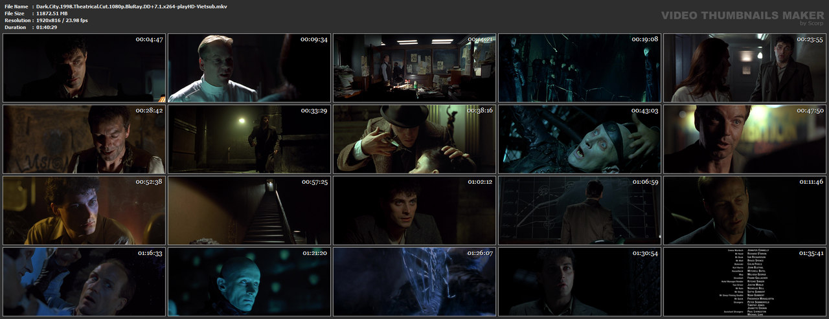Open the map wall thumbnail at 01:06:59
The height and width of the screenshot is (319, 829).
(x=580, y=210)
